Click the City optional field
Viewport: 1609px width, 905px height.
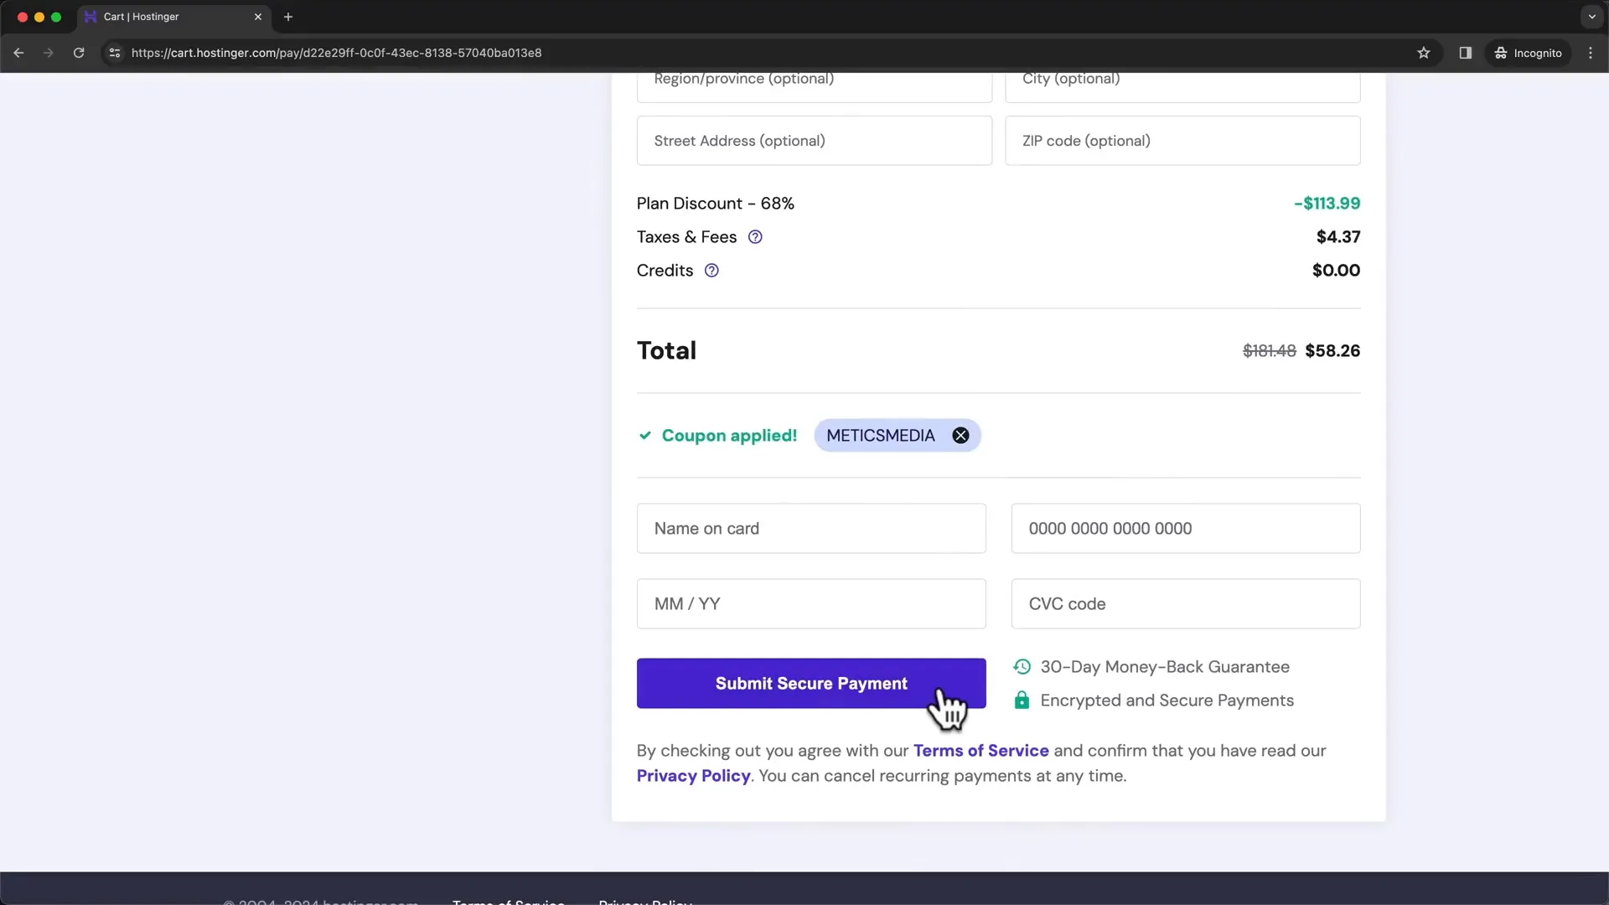pos(1183,80)
